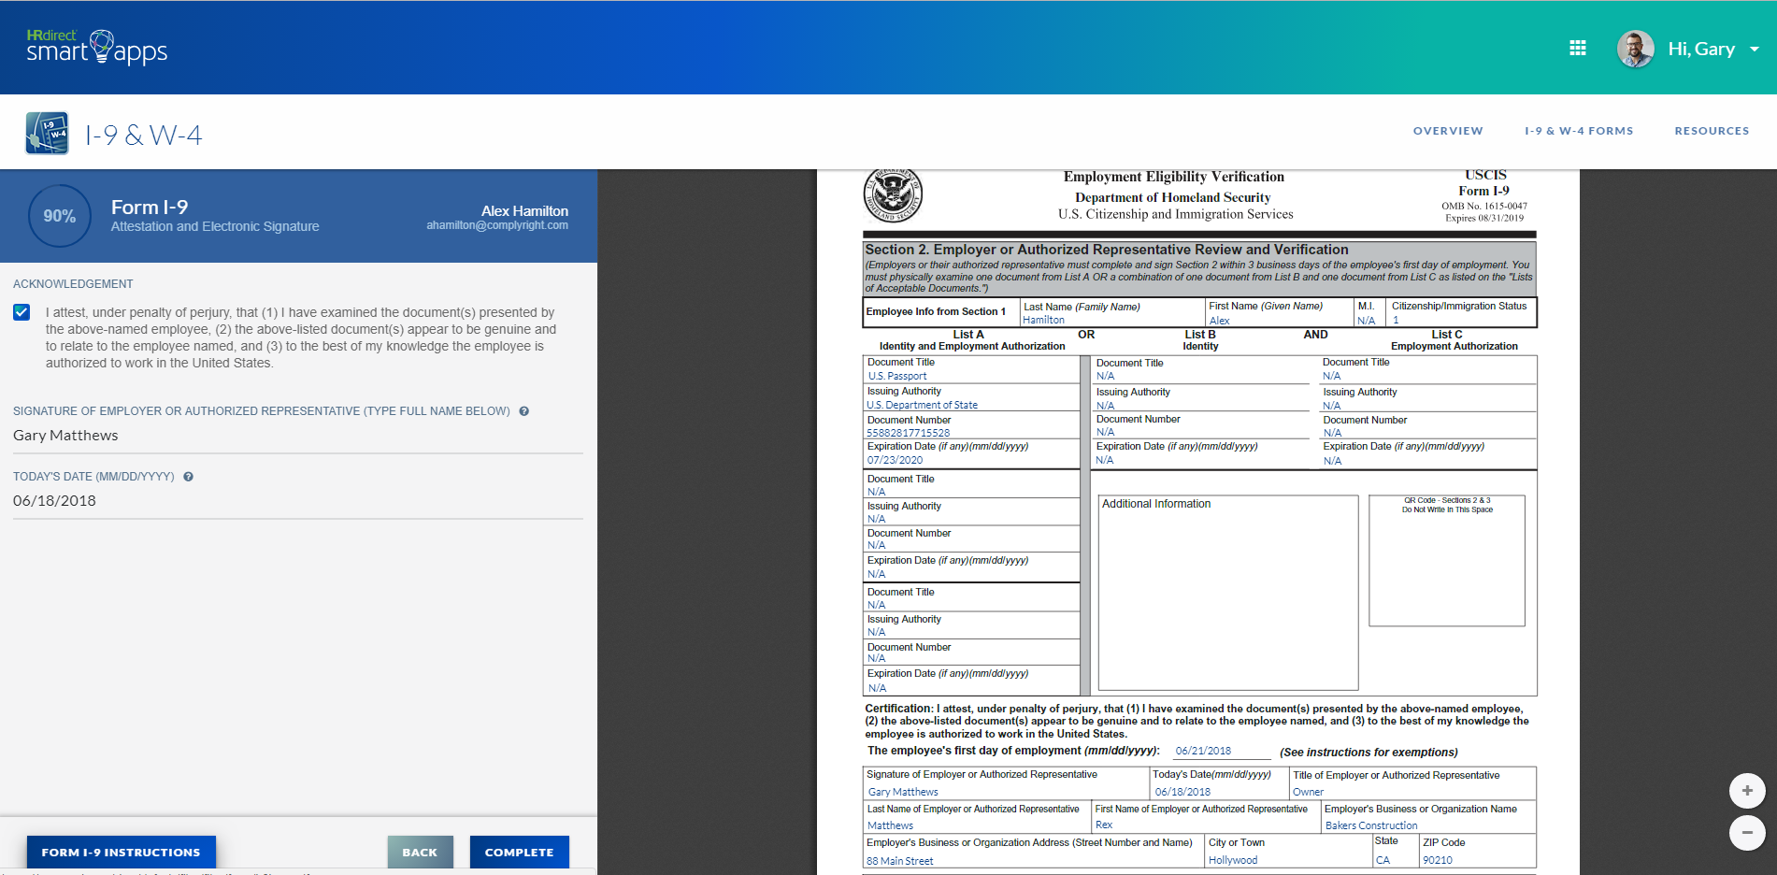This screenshot has width=1777, height=875.
Task: Zoom into the form with the plus icon
Action: [1747, 790]
